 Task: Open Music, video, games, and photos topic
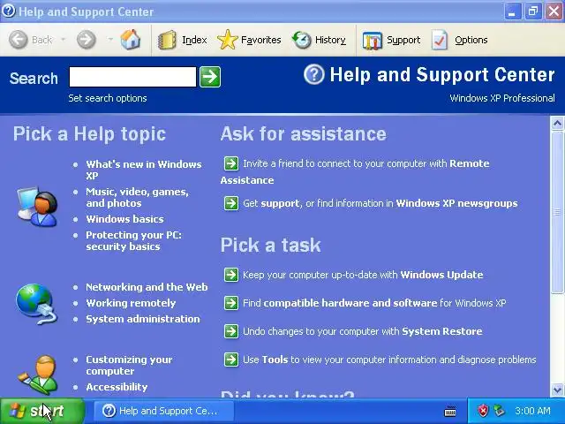[137, 197]
